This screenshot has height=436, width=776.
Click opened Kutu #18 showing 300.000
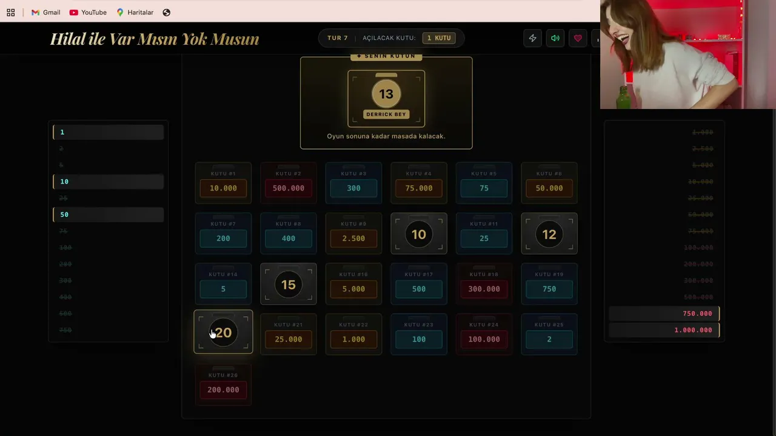(484, 284)
